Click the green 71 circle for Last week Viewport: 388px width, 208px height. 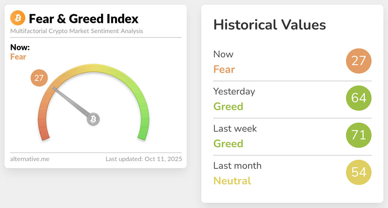pos(359,135)
